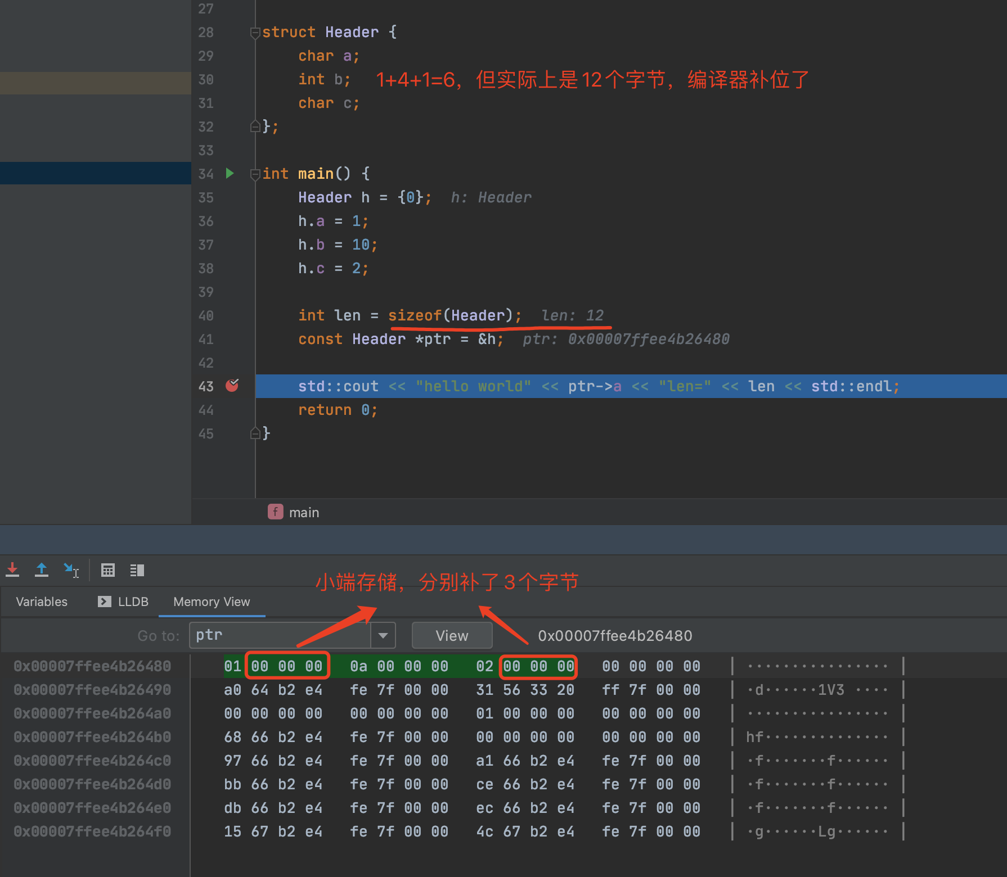Click the green run arrow next to main()
This screenshot has width=1007, height=877.
(x=230, y=173)
